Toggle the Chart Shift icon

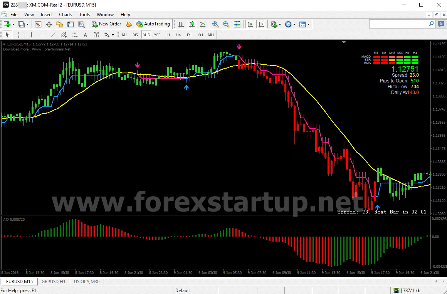point(261,25)
